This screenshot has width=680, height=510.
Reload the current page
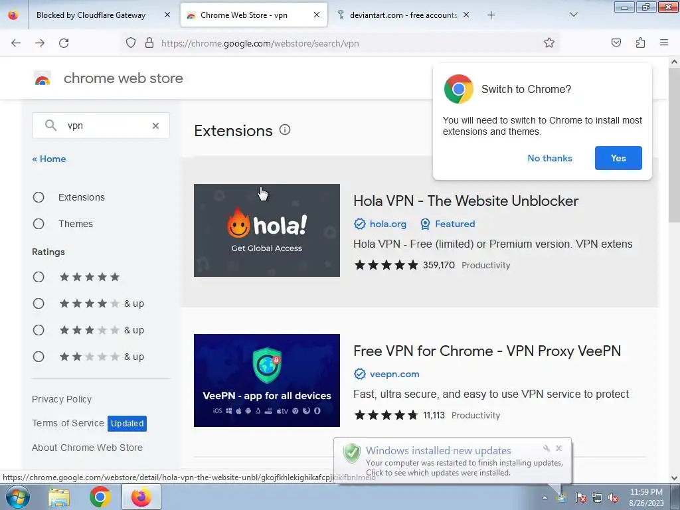click(64, 43)
